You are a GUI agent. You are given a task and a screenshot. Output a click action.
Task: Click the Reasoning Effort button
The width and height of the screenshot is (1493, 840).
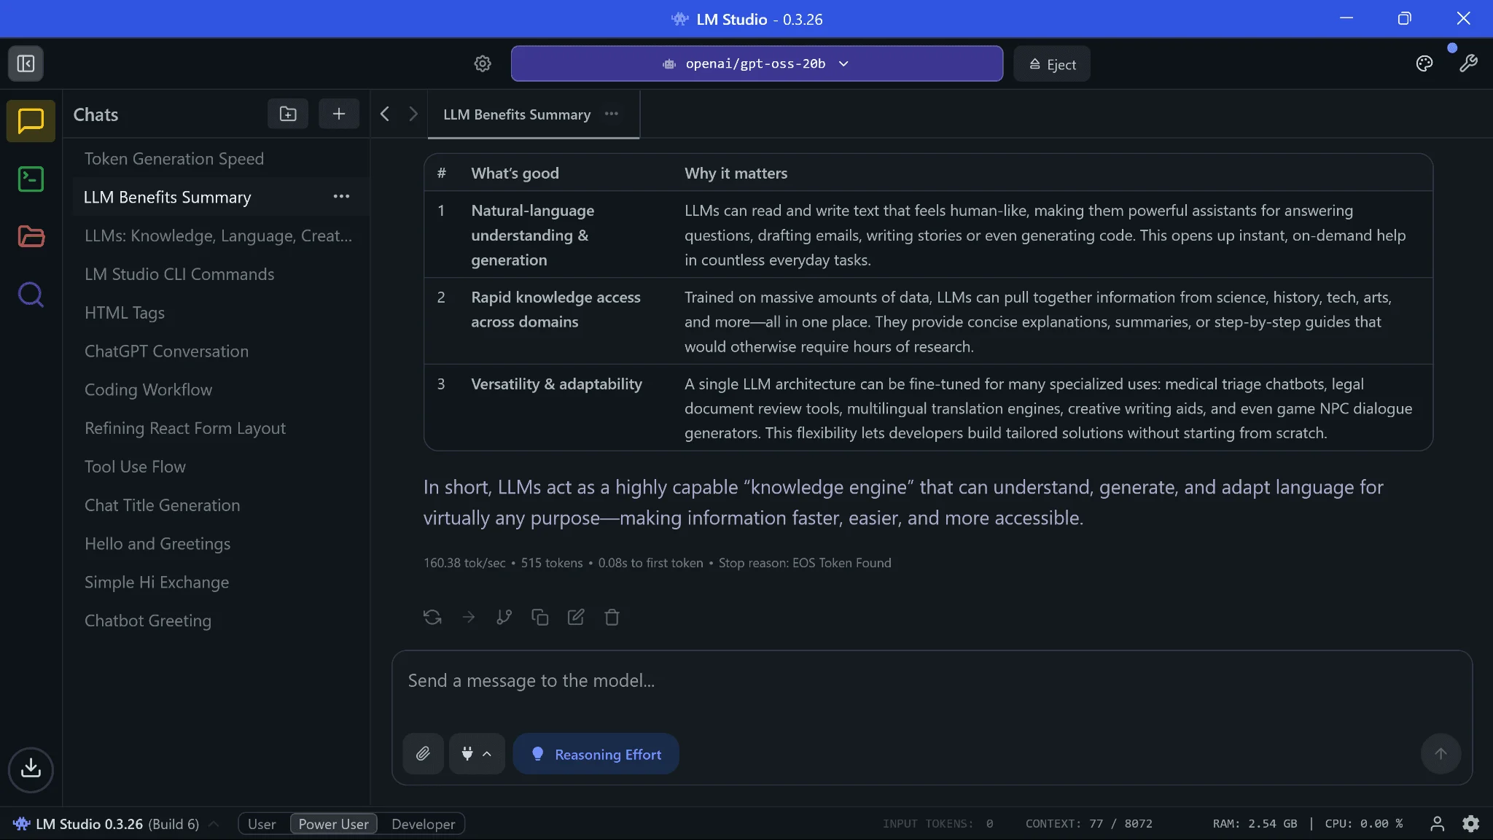(596, 754)
